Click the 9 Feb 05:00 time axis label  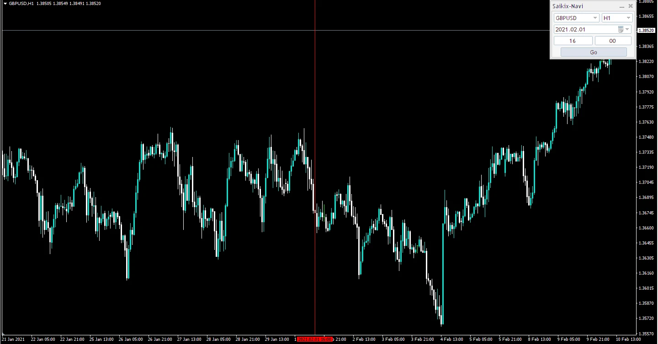[568, 339]
